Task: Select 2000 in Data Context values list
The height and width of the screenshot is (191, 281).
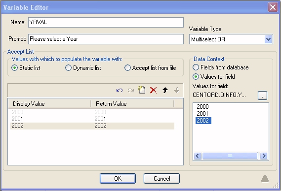Action: [202, 107]
